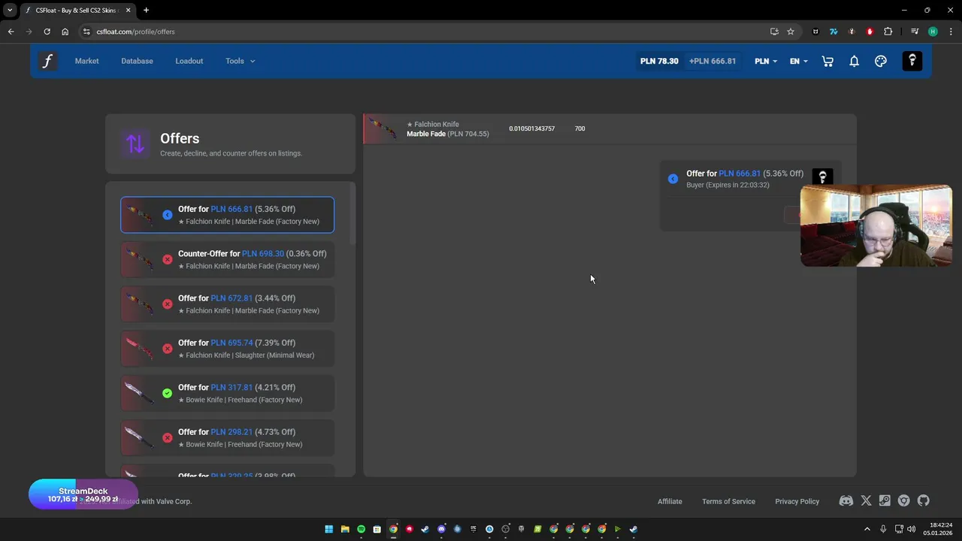The width and height of the screenshot is (962, 541).
Task: Open the Chrome three-dot menu
Action: tap(951, 32)
